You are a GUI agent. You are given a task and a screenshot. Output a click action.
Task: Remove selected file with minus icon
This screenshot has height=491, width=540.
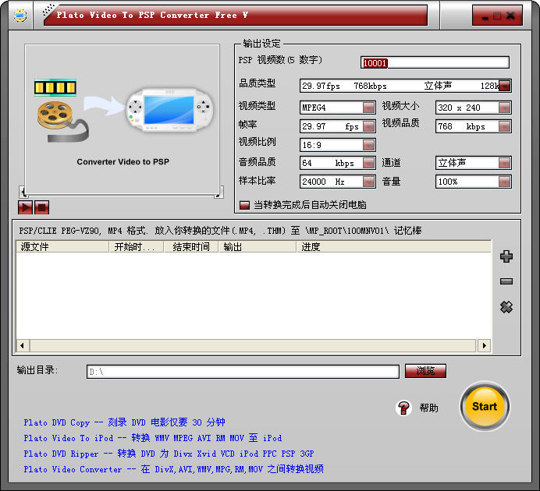click(506, 281)
